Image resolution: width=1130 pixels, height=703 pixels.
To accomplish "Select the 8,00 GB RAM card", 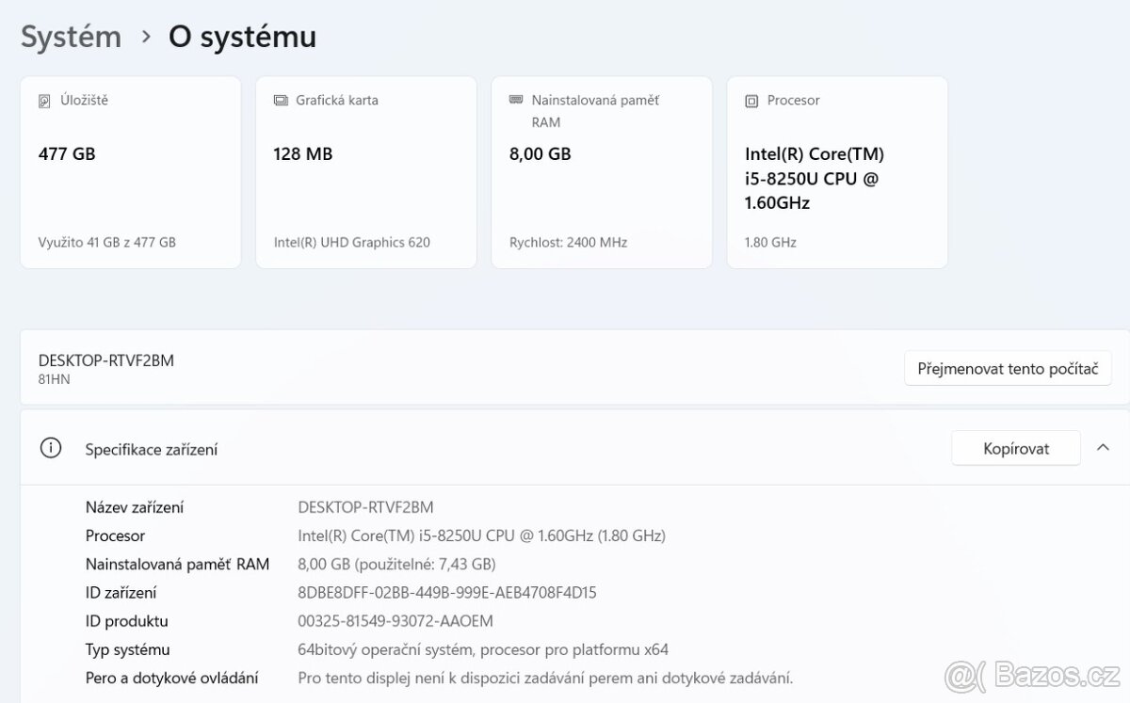I will click(601, 172).
